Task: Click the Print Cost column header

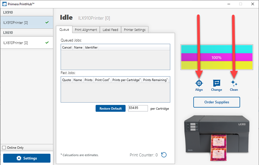Action: [x=102, y=80]
